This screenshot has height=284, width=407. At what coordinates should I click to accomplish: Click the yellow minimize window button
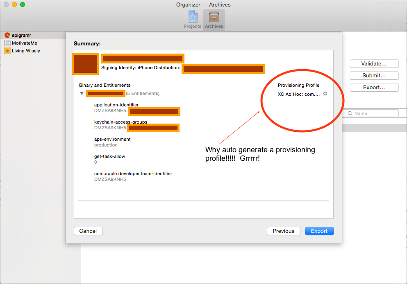[14, 5]
